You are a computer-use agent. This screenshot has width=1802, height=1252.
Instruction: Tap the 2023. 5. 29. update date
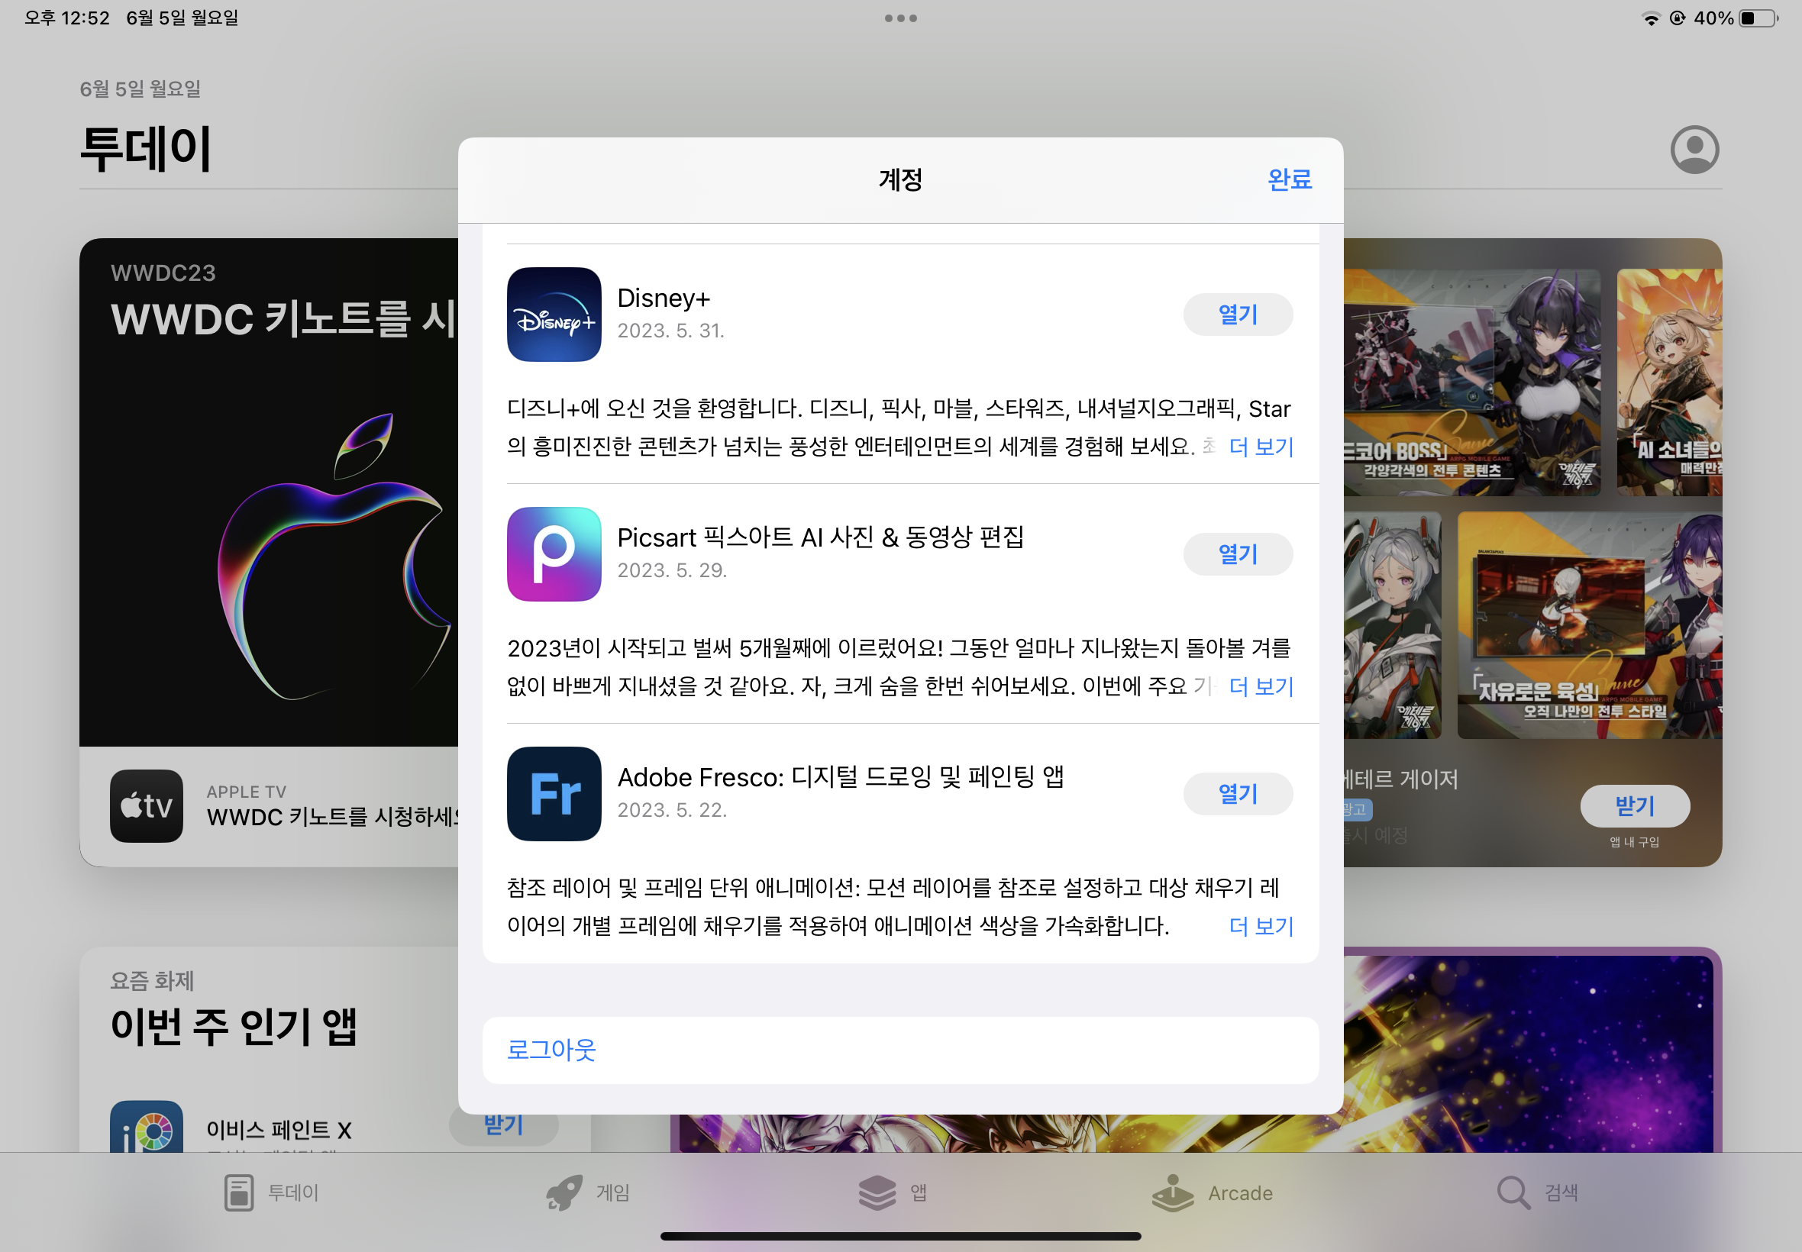pyautogui.click(x=673, y=570)
